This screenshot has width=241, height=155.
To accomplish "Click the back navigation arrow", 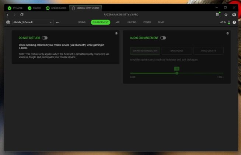I will [x=8, y=15].
